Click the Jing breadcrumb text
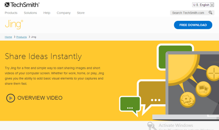This screenshot has height=130, width=219. [x=34, y=37]
